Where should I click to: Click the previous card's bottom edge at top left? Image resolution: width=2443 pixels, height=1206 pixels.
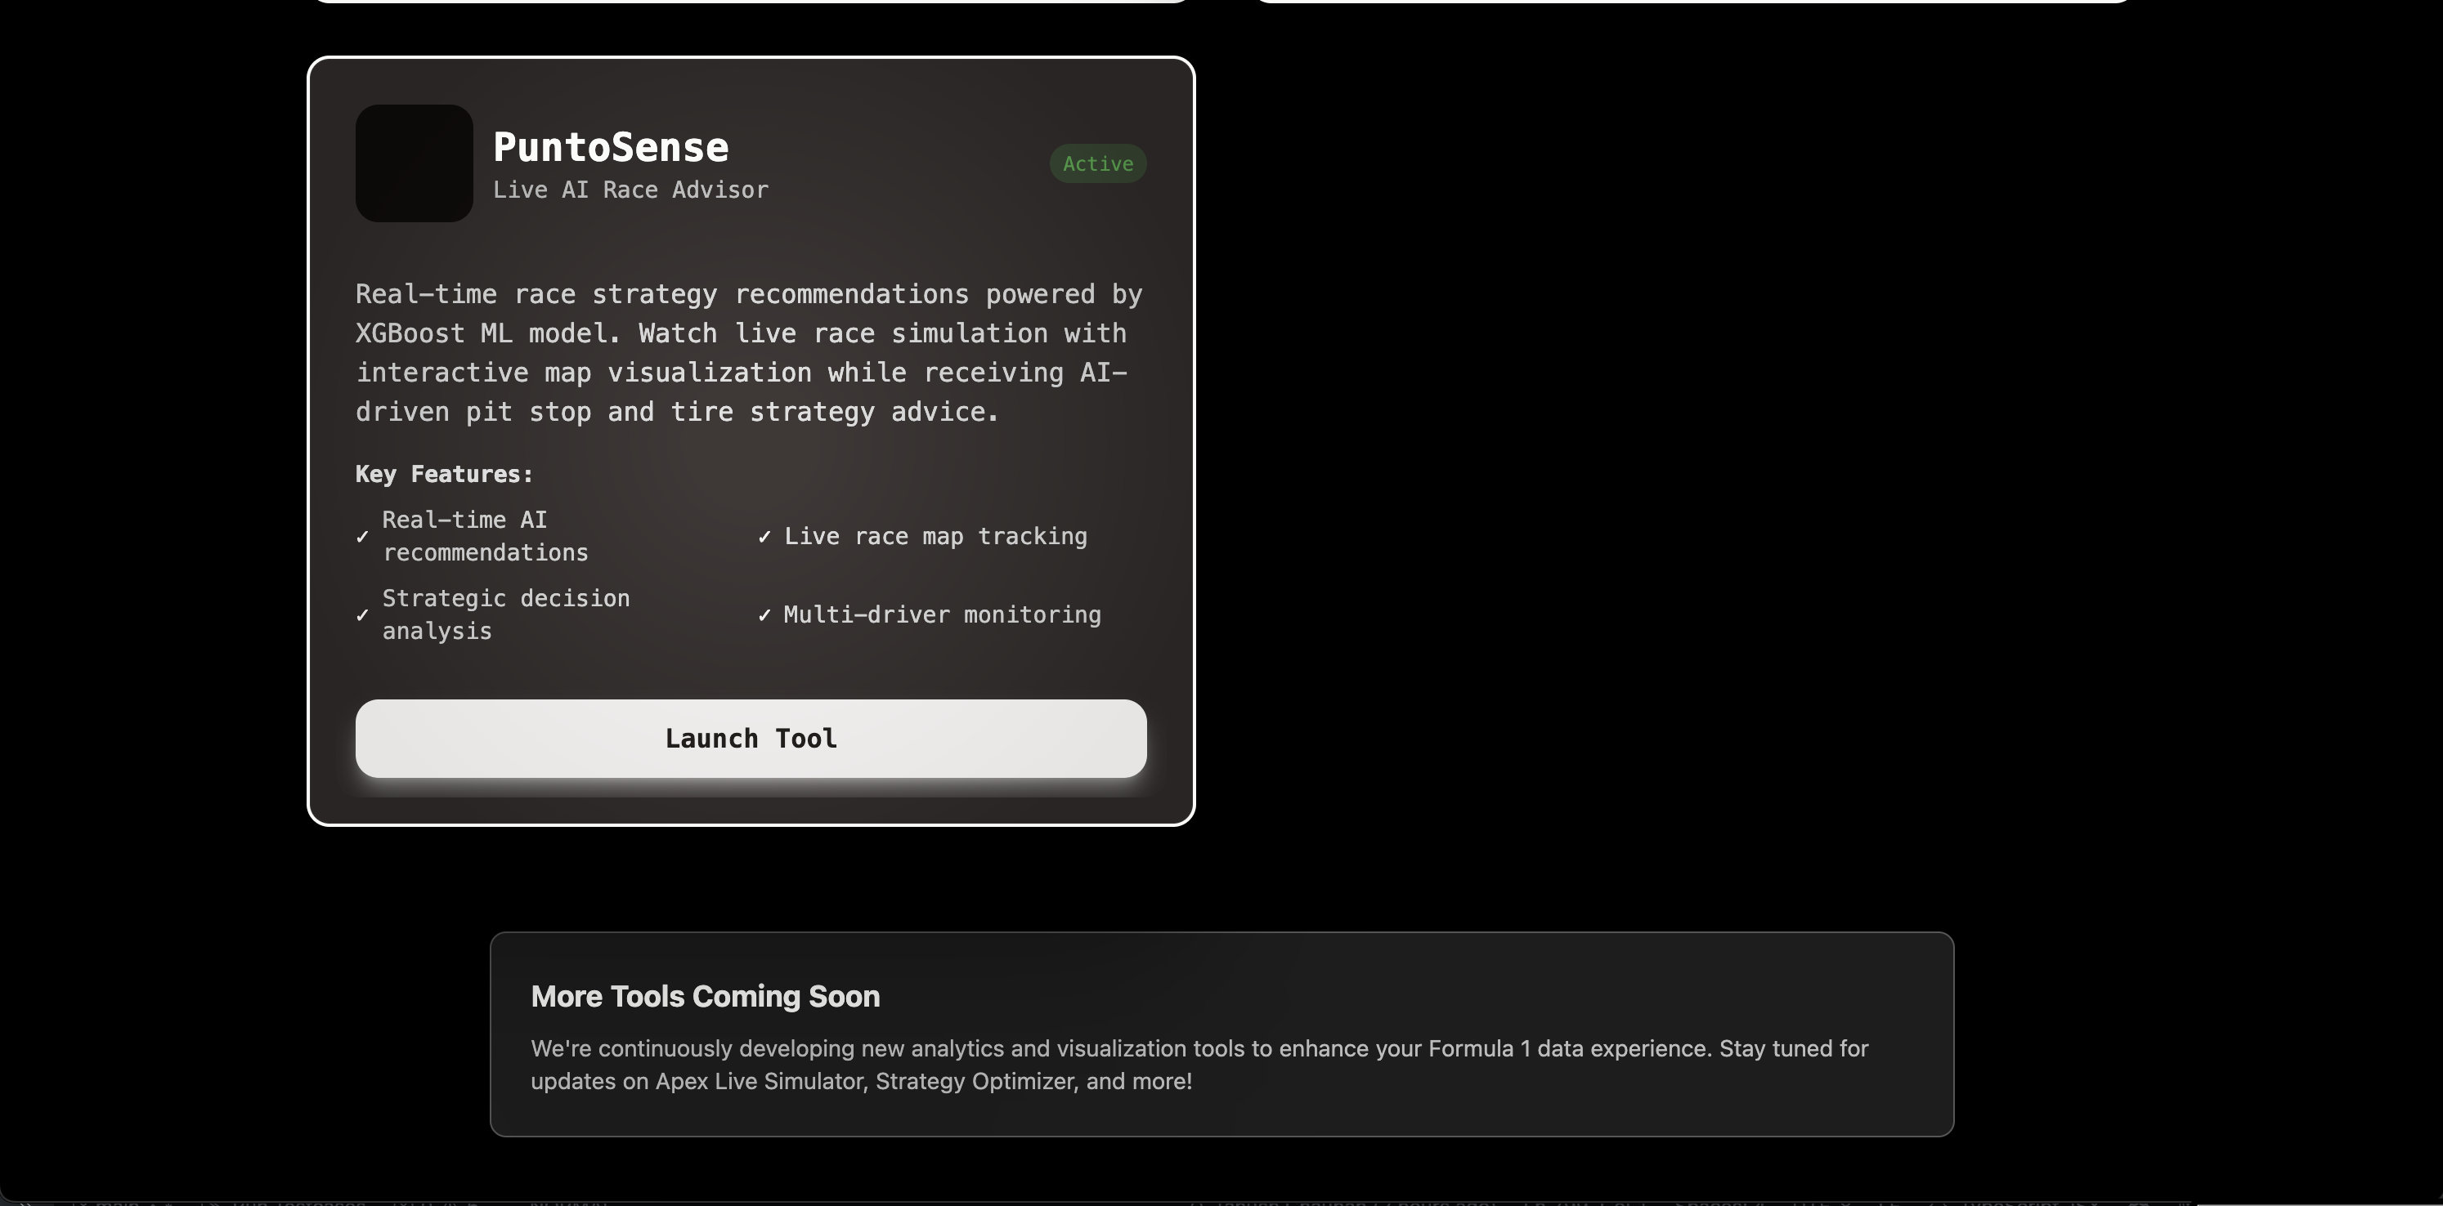tap(749, 1)
